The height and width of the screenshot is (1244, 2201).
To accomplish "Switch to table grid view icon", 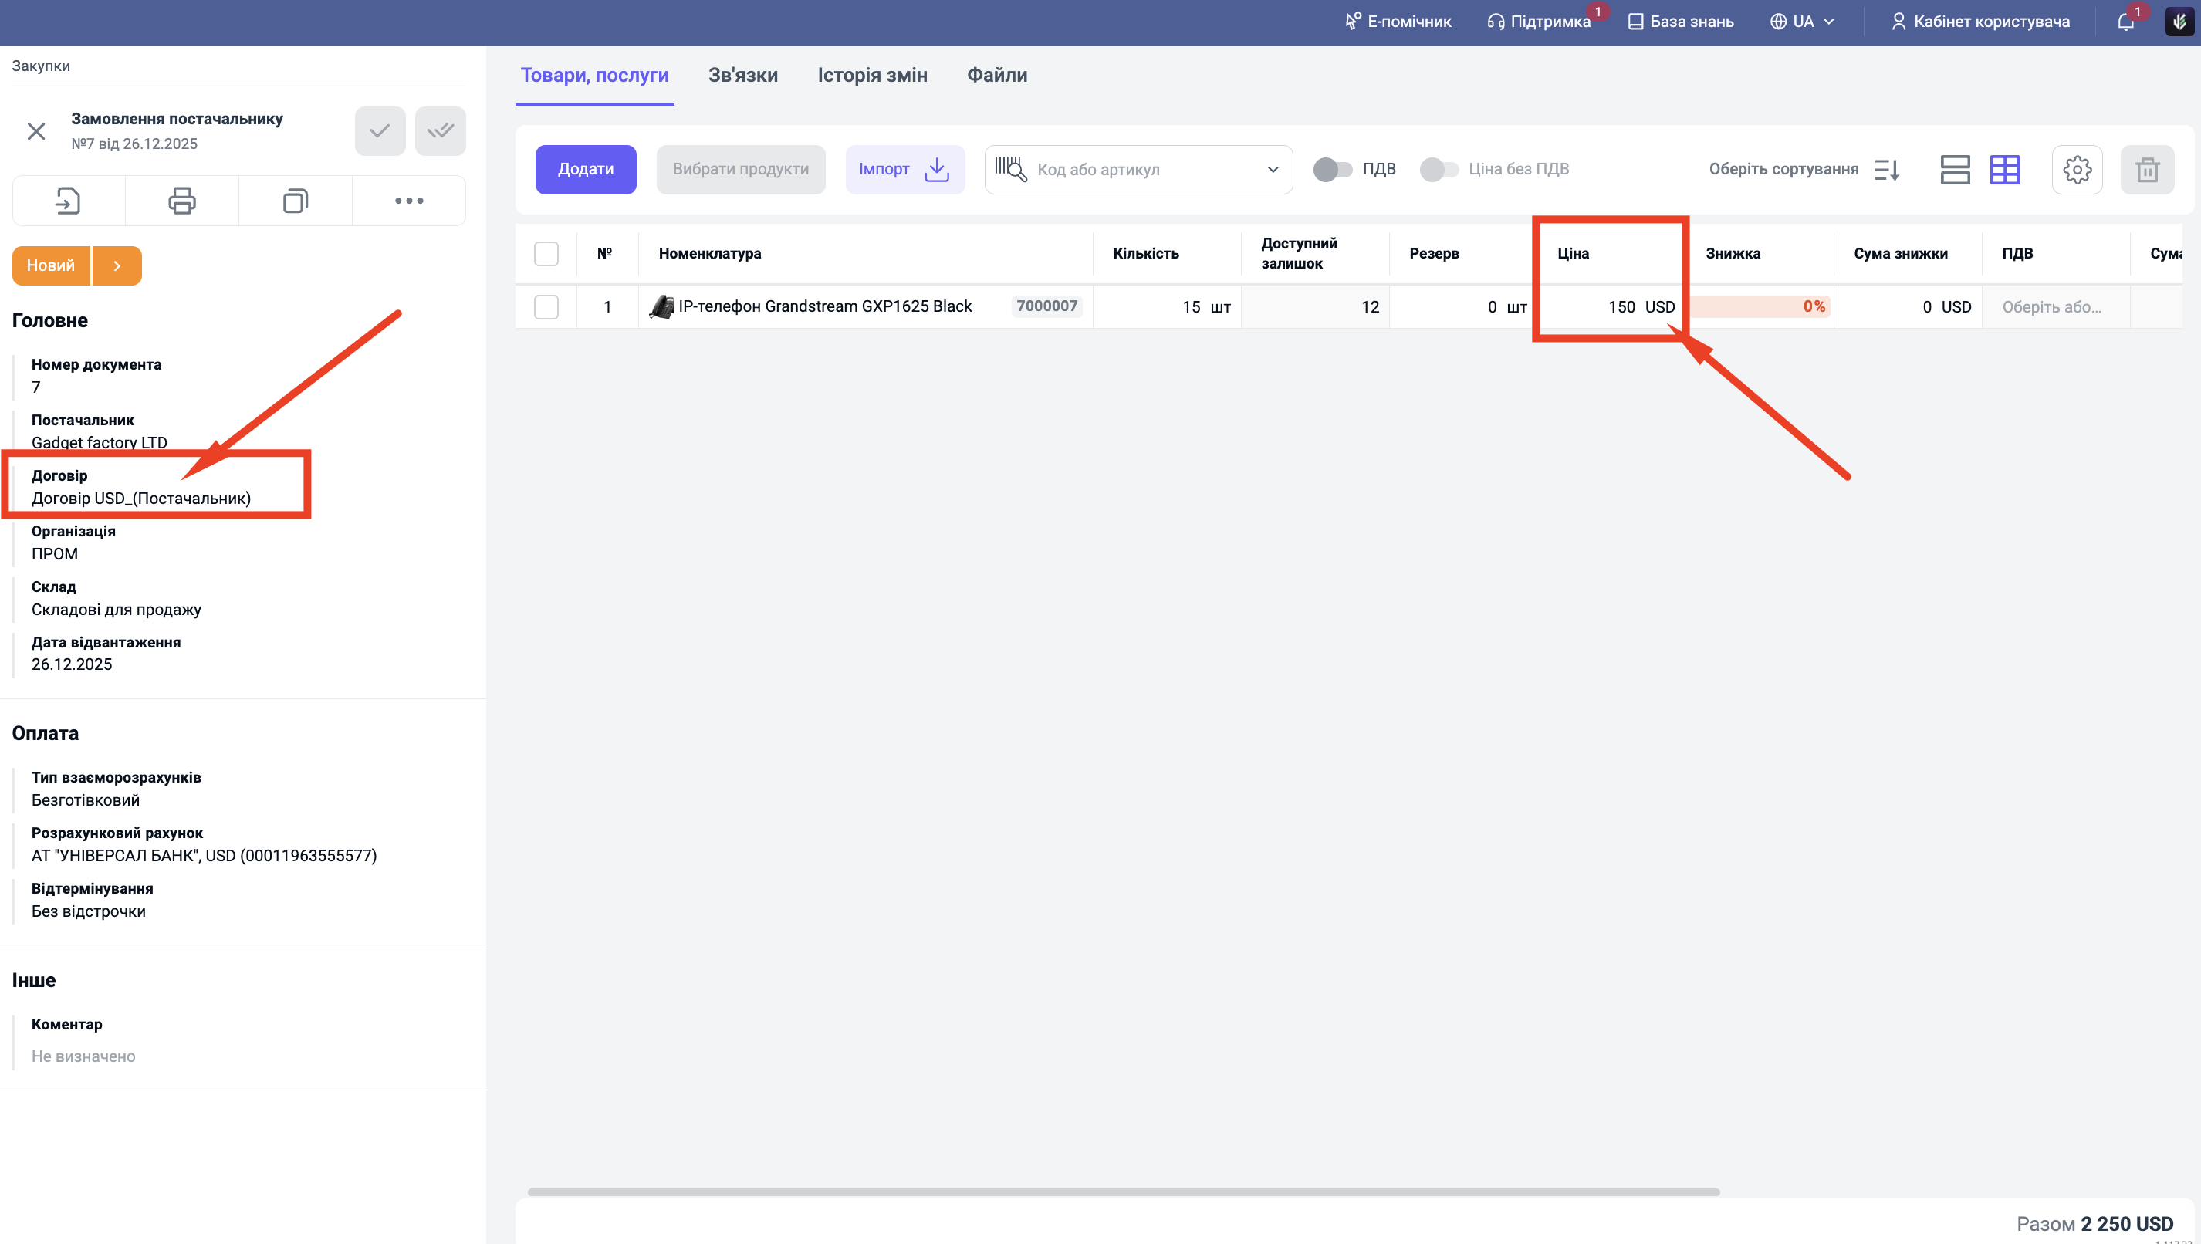I will pos(2004,169).
